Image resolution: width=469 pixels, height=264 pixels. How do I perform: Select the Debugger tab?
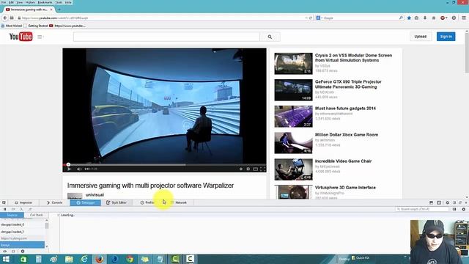(85, 202)
